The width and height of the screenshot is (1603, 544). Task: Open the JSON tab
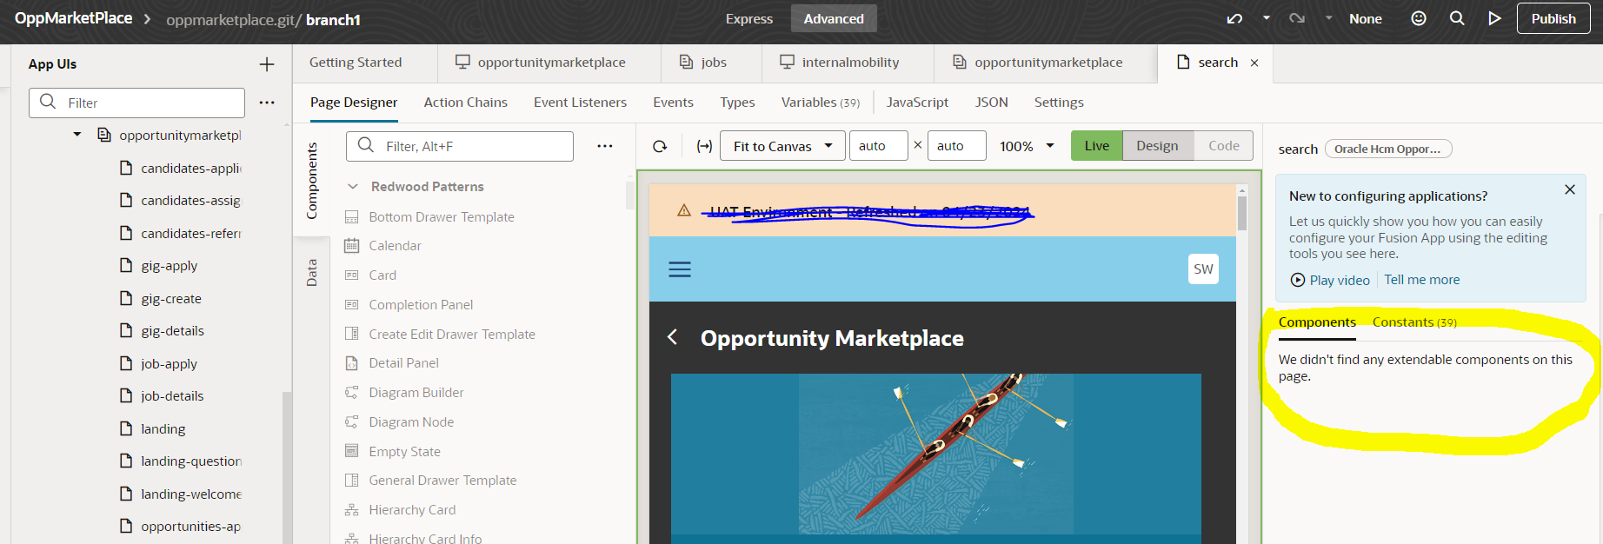(x=991, y=103)
